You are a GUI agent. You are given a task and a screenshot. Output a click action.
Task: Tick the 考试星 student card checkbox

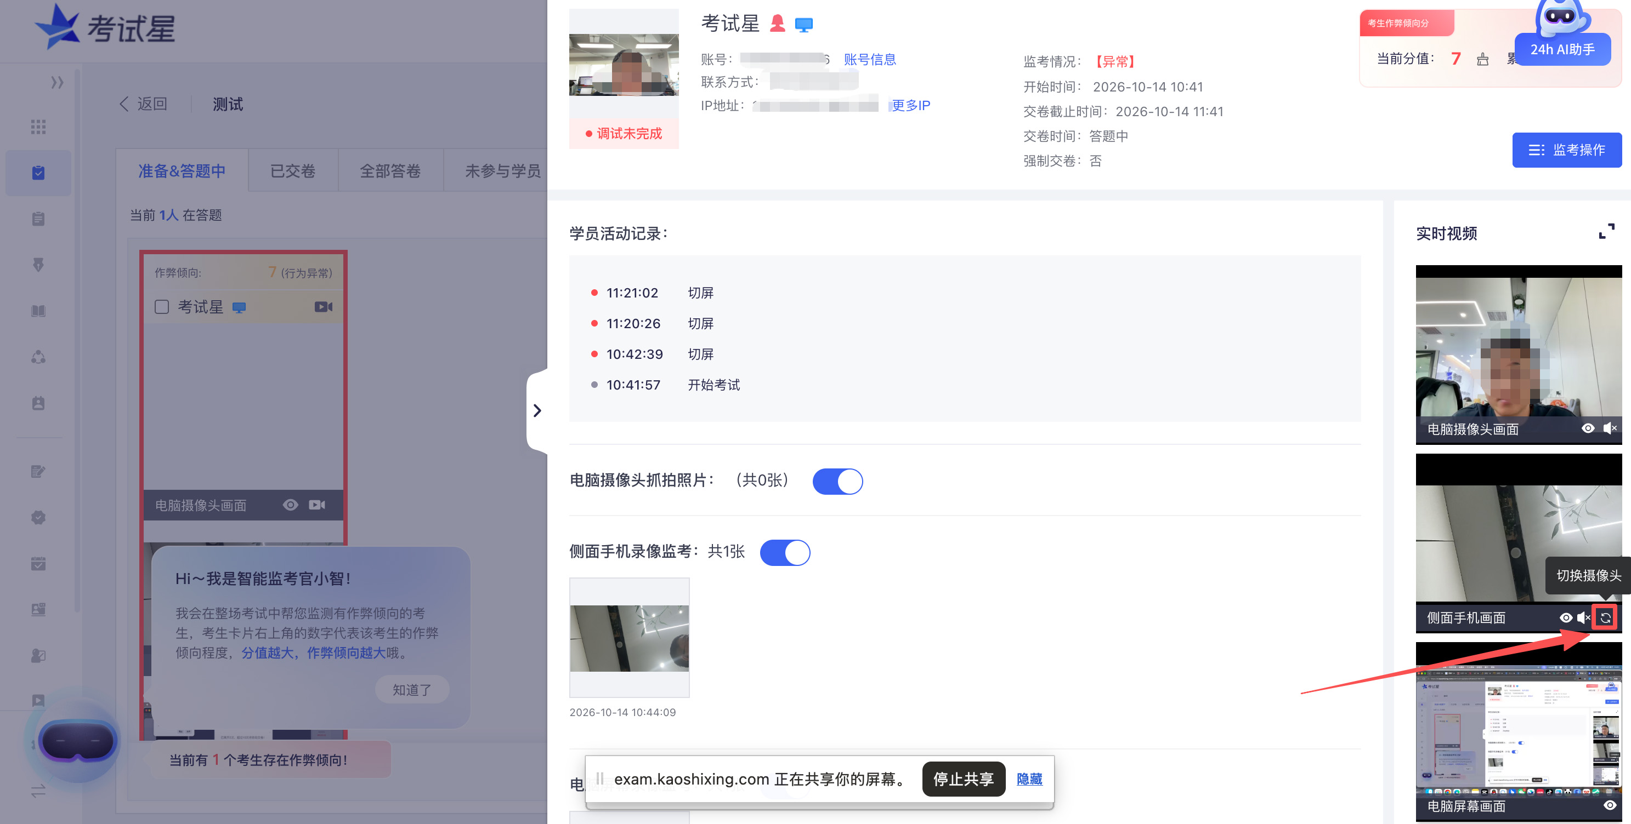pyautogui.click(x=162, y=307)
